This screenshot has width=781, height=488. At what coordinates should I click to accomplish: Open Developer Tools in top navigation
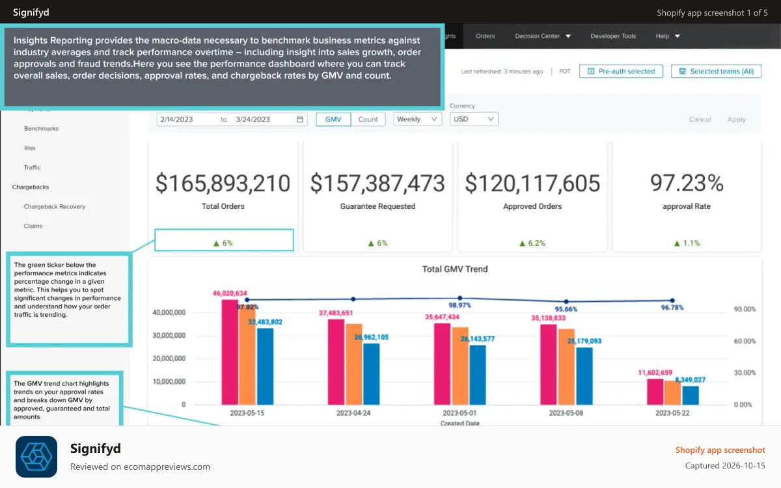tap(613, 36)
